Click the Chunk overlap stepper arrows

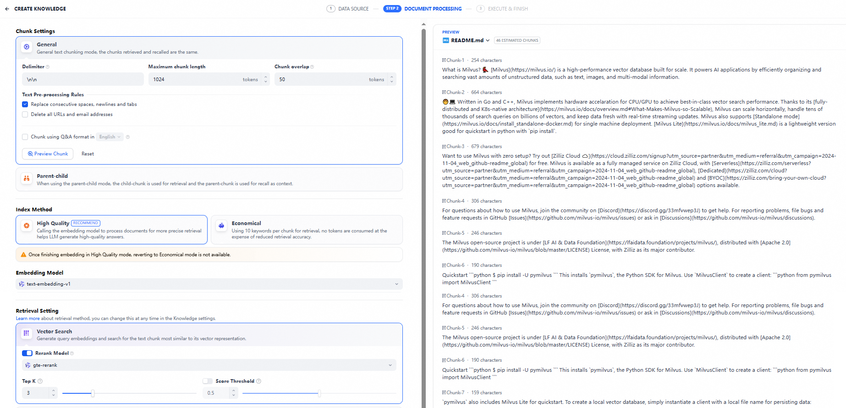[391, 79]
